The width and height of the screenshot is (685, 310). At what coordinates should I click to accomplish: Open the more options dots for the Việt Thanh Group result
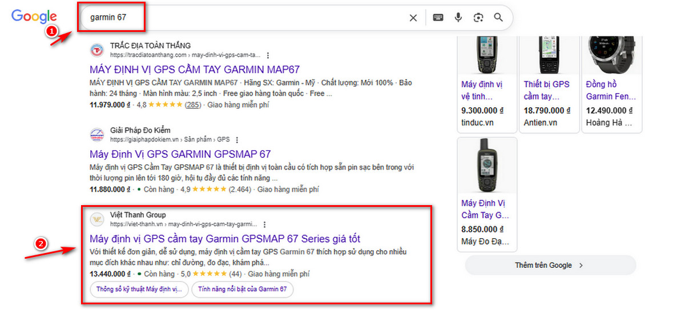pyautogui.click(x=264, y=225)
